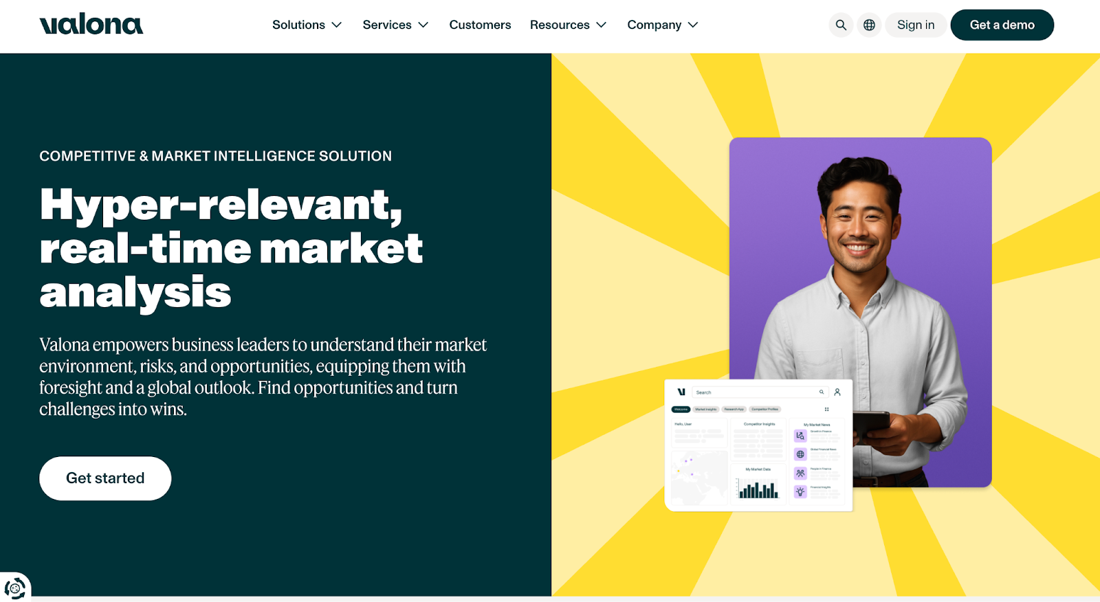Expand the Resources dropdown chevron
1100x602 pixels.
tap(602, 25)
